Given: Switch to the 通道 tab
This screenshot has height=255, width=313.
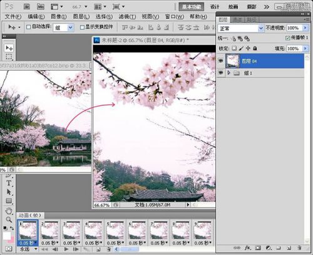Looking at the screenshot, I should pos(237,20).
